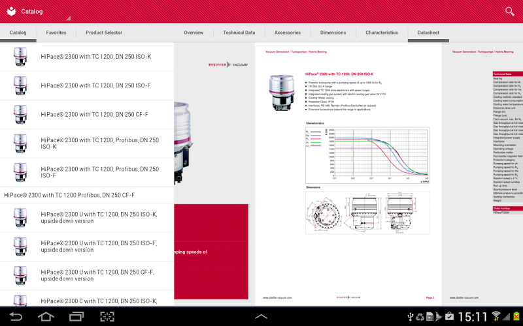Select HiPace 2300 with TC 1200 Profibus, DN 250 CF-F

(87, 195)
